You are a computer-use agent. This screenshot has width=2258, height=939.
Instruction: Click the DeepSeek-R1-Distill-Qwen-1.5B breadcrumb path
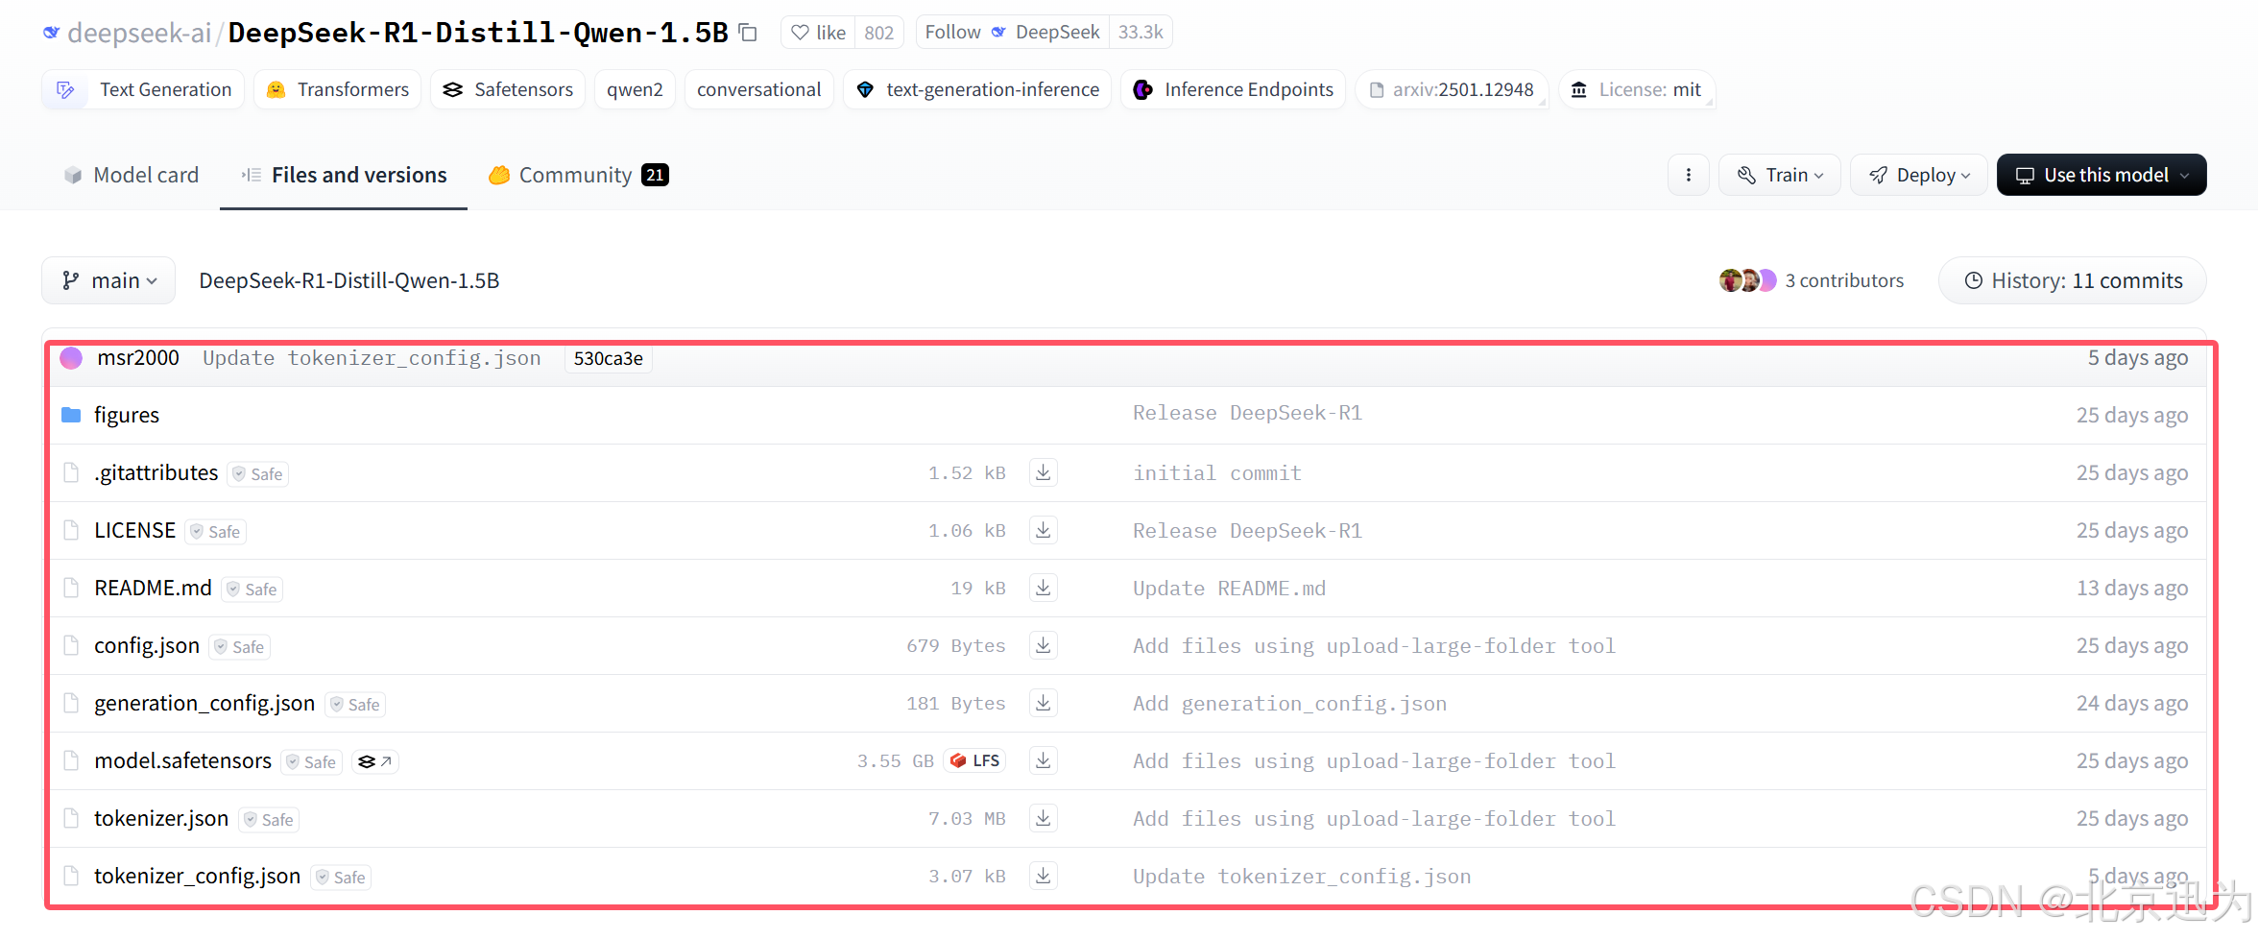coord(349,280)
